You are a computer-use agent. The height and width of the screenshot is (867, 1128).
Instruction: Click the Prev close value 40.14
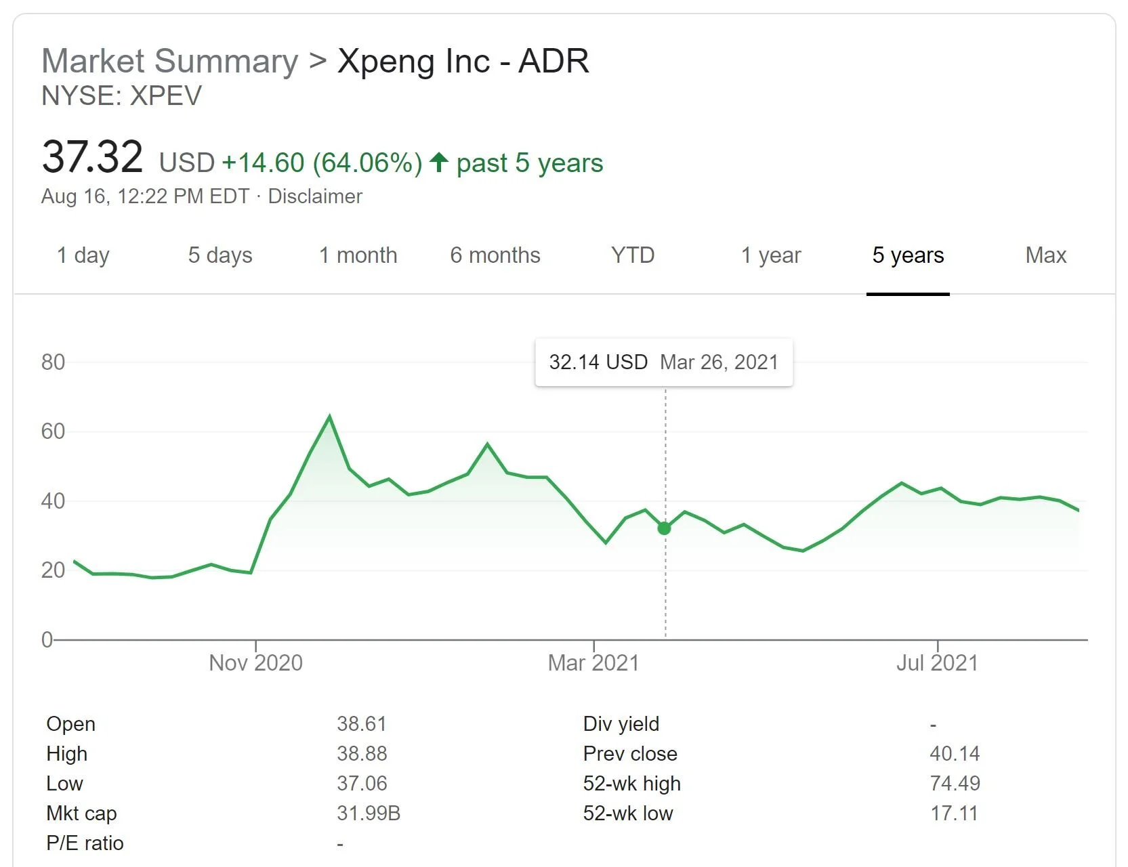click(955, 754)
